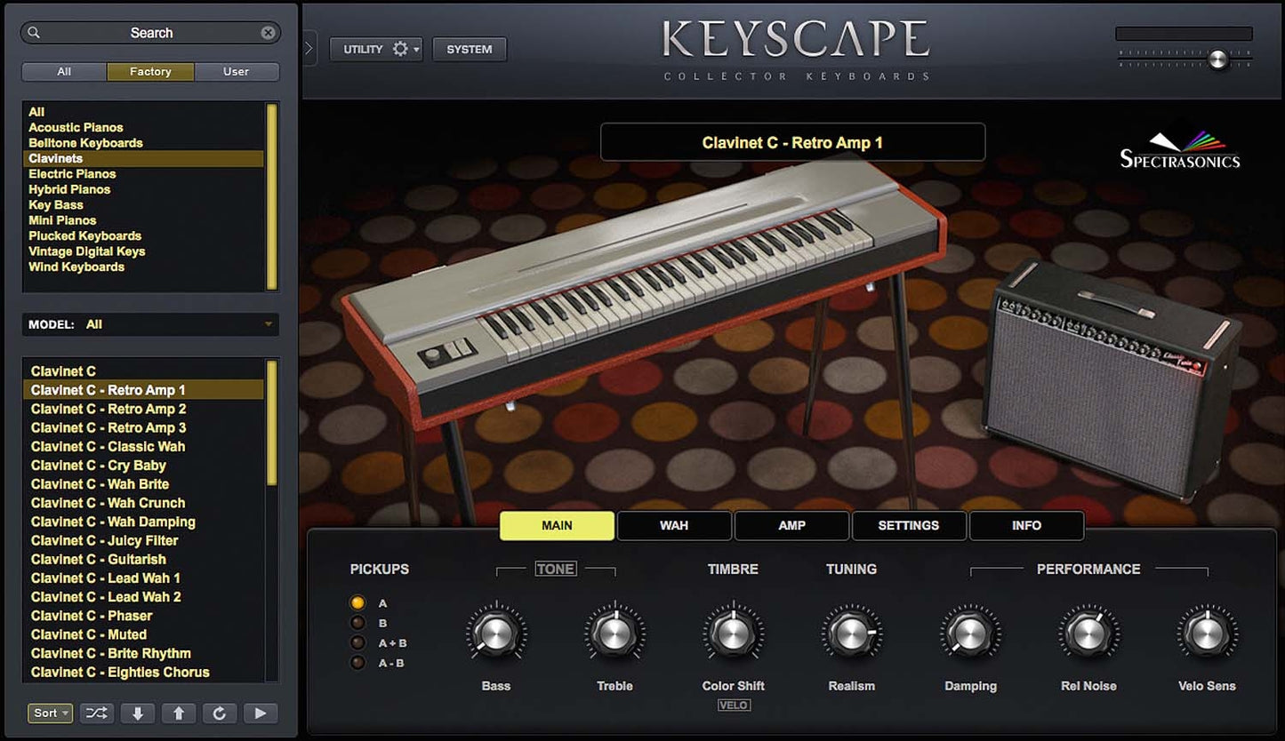
Task: Step to previous patch with up arrow
Action: click(179, 713)
